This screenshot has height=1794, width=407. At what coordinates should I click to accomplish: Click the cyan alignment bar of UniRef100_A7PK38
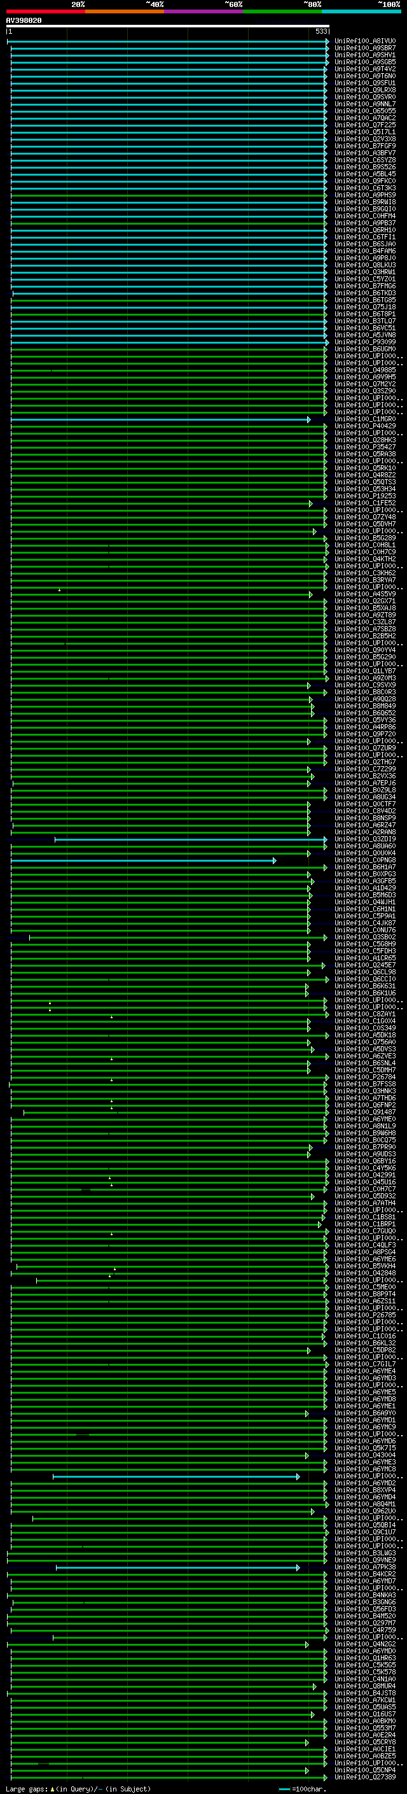click(x=177, y=1567)
